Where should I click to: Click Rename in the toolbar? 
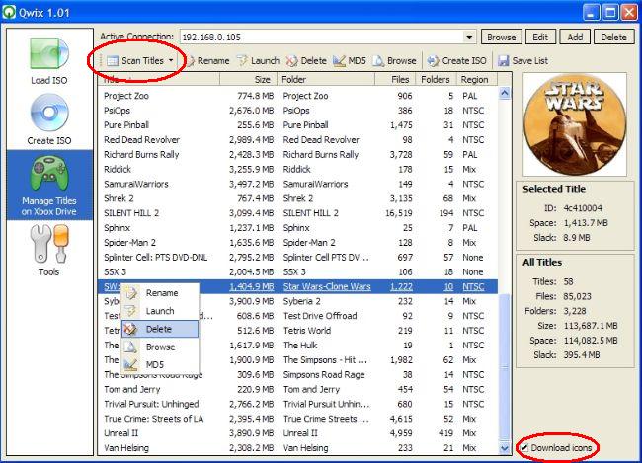point(208,61)
